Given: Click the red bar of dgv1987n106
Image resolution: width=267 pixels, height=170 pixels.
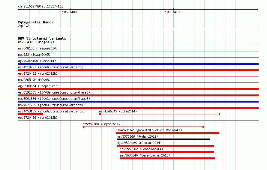Looking at the screenshot, I should click(166, 146).
